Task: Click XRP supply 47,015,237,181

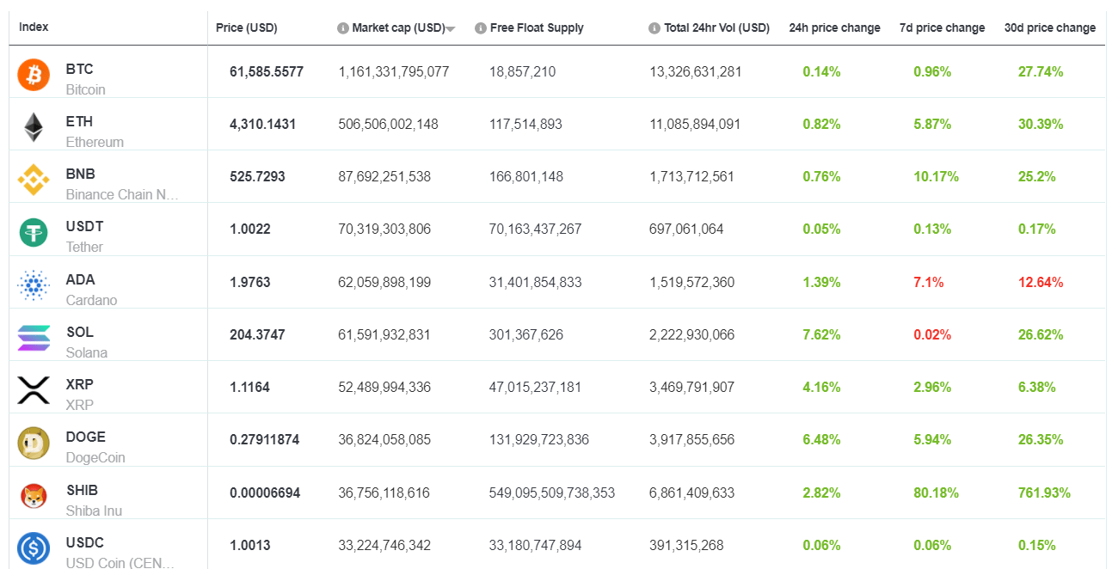Action: [x=535, y=387]
